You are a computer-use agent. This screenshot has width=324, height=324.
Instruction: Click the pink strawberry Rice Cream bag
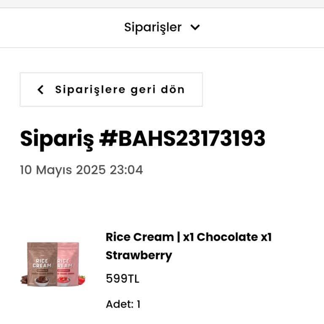(x=68, y=264)
